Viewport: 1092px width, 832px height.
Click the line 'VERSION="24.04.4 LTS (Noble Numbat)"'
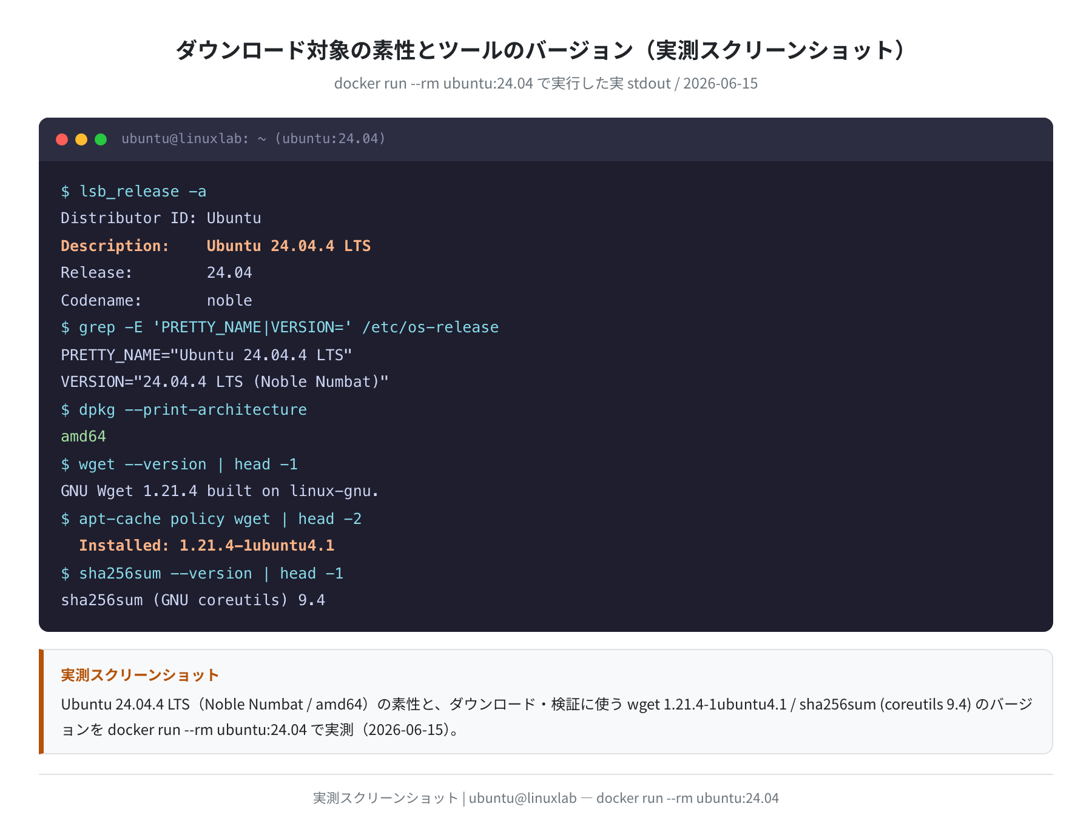(x=224, y=382)
